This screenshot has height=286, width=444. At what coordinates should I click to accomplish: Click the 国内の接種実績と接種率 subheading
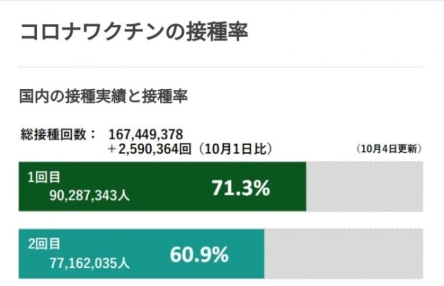[103, 96]
